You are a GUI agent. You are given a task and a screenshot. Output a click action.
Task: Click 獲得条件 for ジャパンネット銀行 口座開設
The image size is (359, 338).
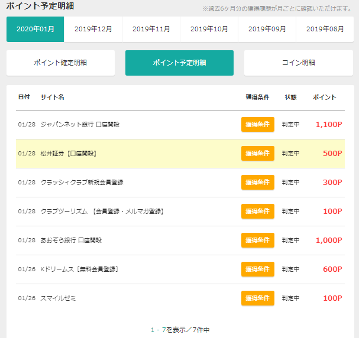click(258, 125)
